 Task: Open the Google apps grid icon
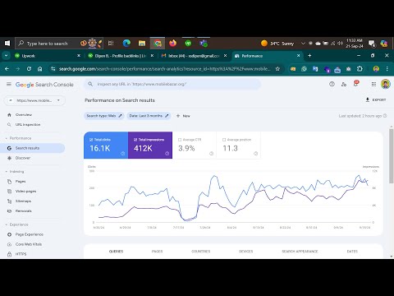pos(373,84)
